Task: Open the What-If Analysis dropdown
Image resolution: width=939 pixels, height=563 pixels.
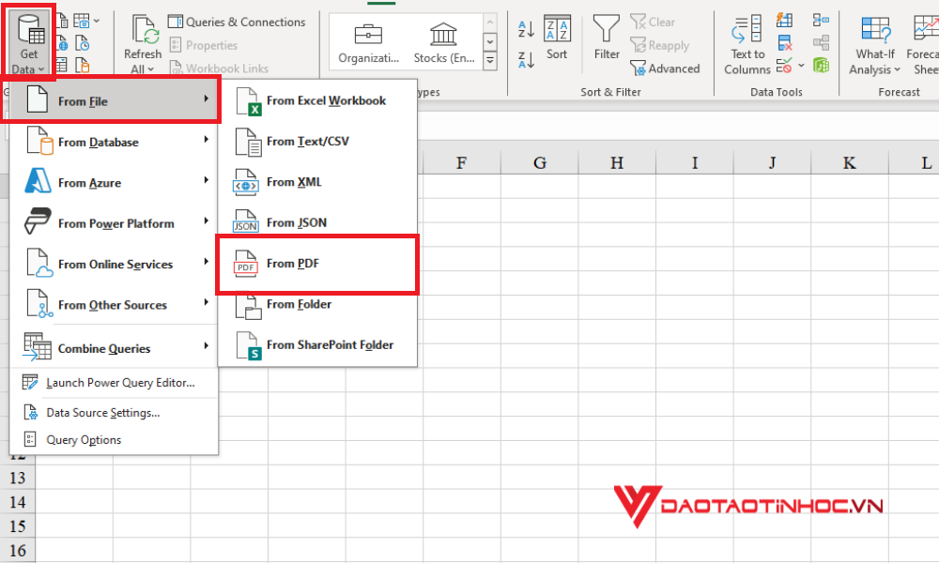Action: pyautogui.click(x=874, y=42)
